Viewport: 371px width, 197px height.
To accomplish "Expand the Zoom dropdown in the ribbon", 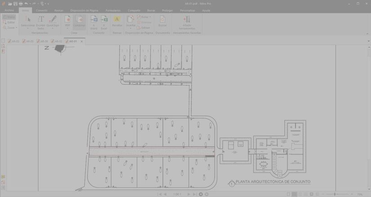I will point(11,27).
